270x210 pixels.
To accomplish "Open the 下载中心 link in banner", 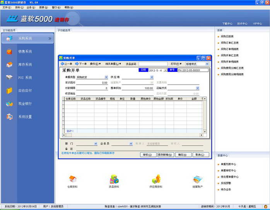I will [227, 24].
